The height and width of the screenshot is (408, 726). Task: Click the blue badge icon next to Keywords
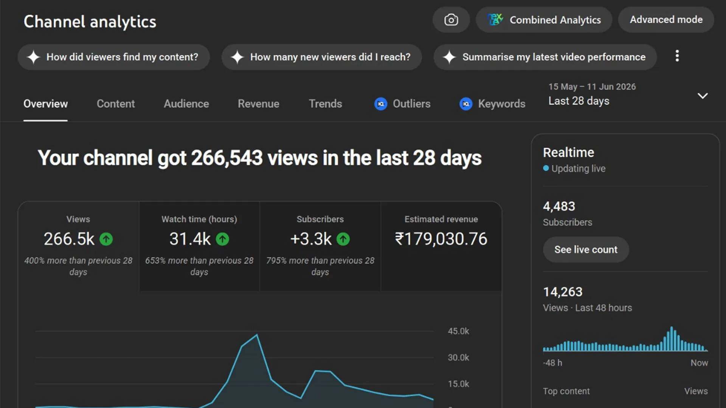pyautogui.click(x=466, y=104)
